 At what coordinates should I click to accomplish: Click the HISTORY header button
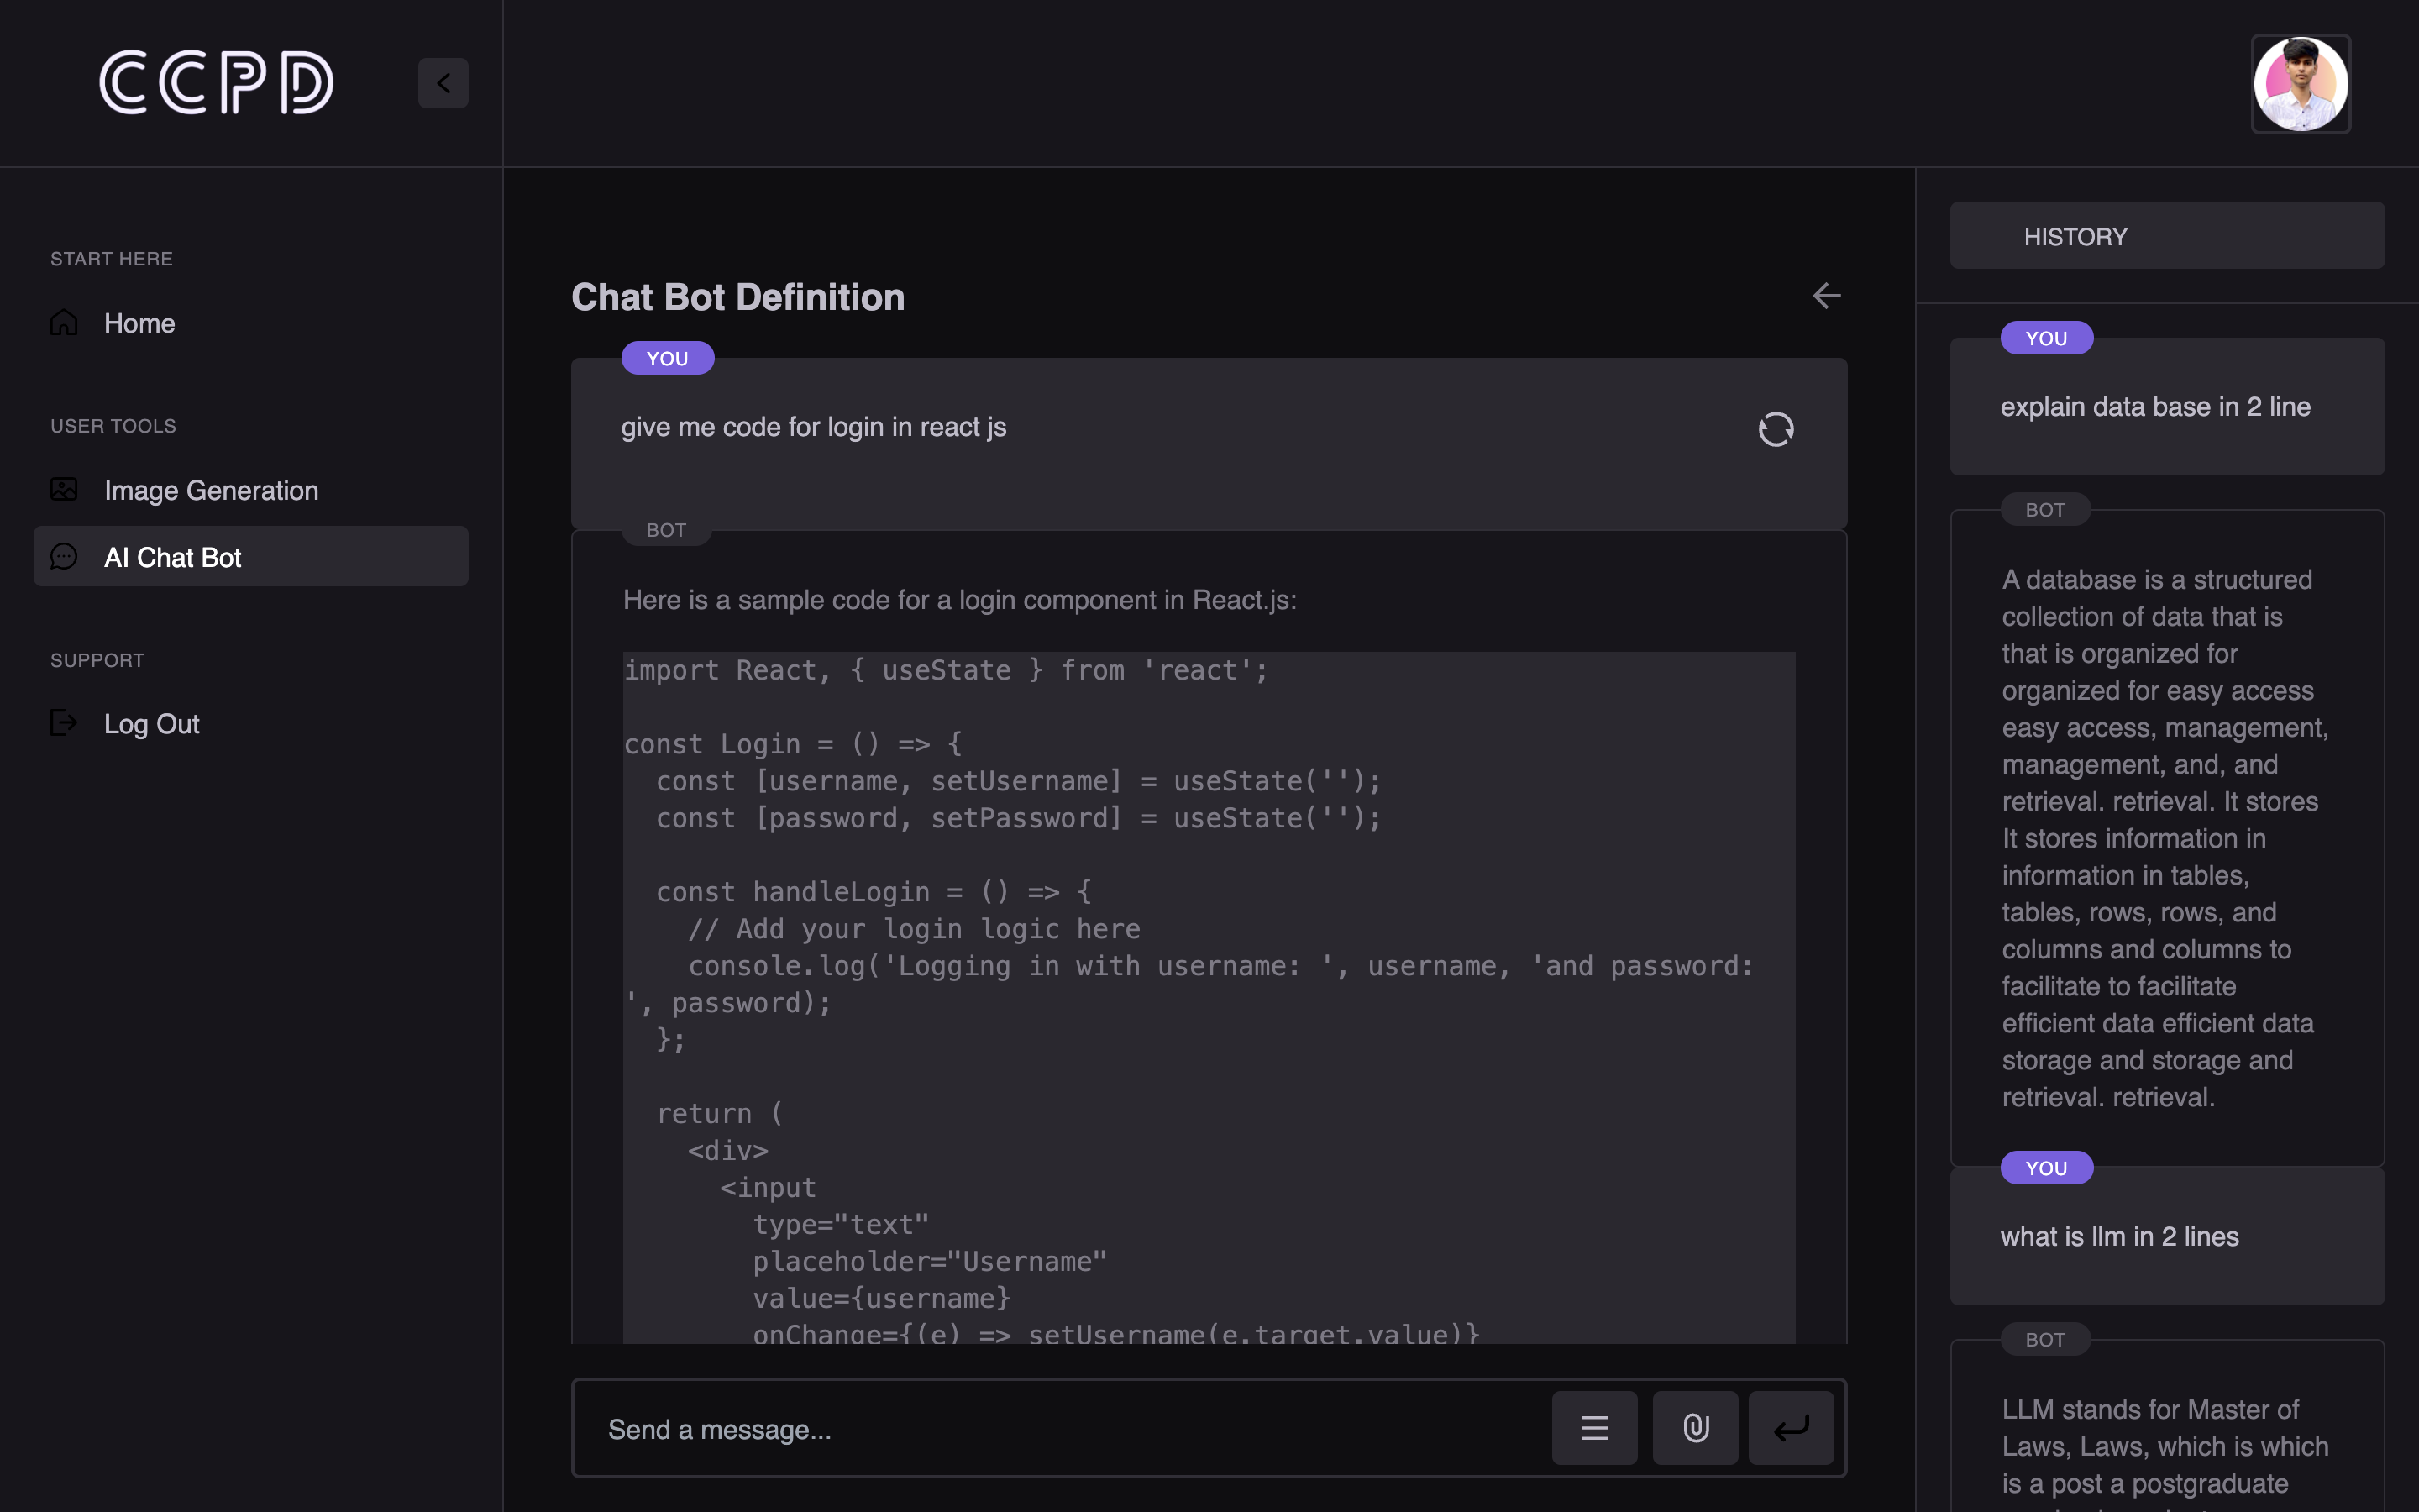click(x=2166, y=236)
